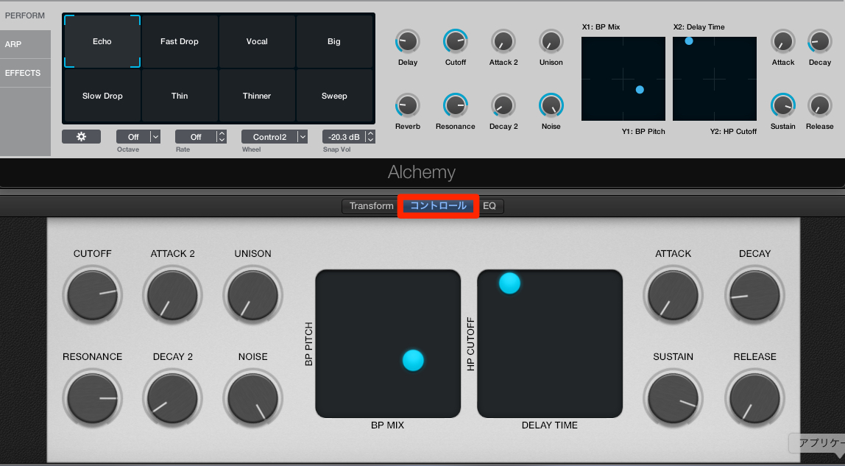The width and height of the screenshot is (845, 466).
Task: Click the BP MIX large XY pad puck
Action: 414,361
